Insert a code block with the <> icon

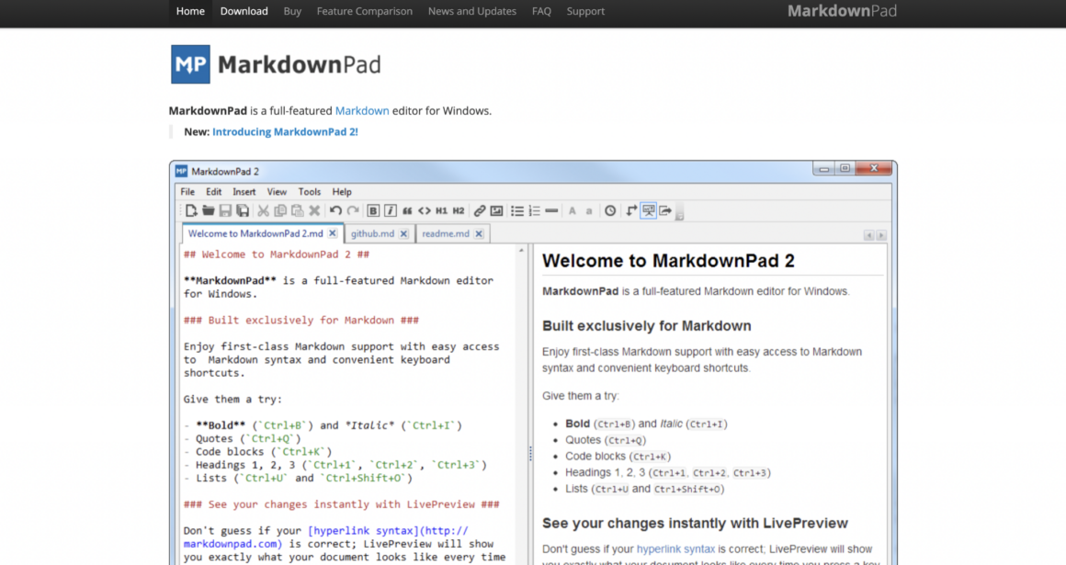tap(425, 210)
